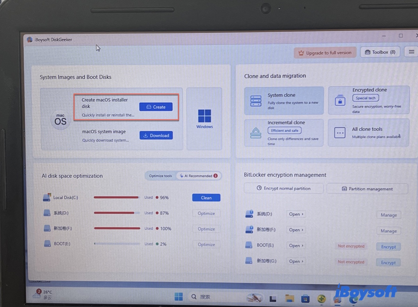Manage the 系统(D:) encrypted partition

388,215
